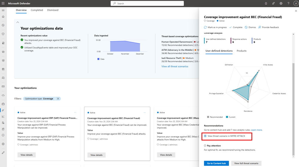Open the BEC Financial Fraud card ellipsis menu
Screen dimensions: 299x167
145,113
